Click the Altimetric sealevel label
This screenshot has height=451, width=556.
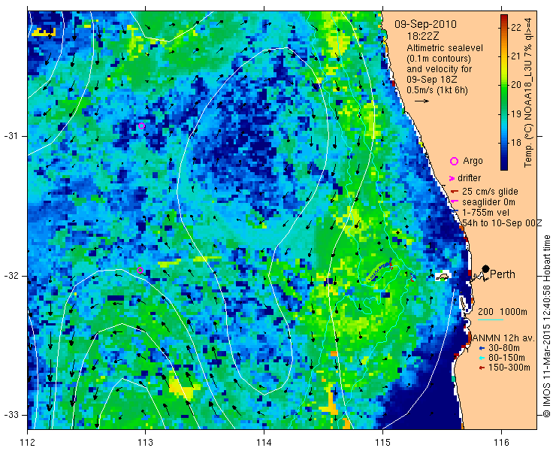tap(445, 48)
